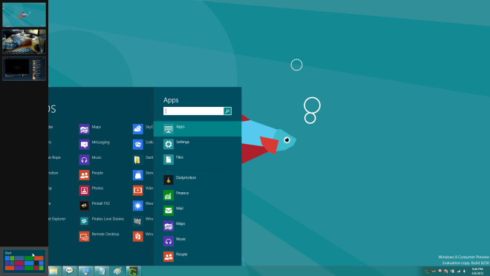490x276 pixels.
Task: Open the Maps app icon in the apps list
Action: (85, 129)
